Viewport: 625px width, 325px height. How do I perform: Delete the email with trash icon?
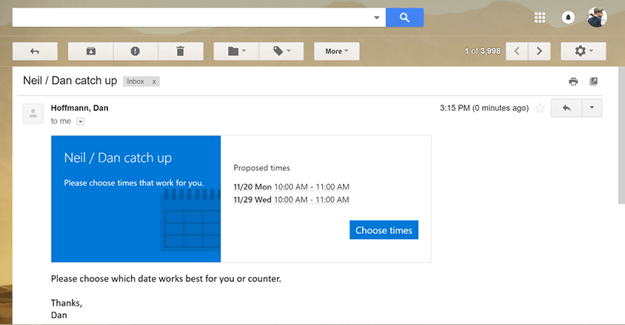(x=180, y=51)
